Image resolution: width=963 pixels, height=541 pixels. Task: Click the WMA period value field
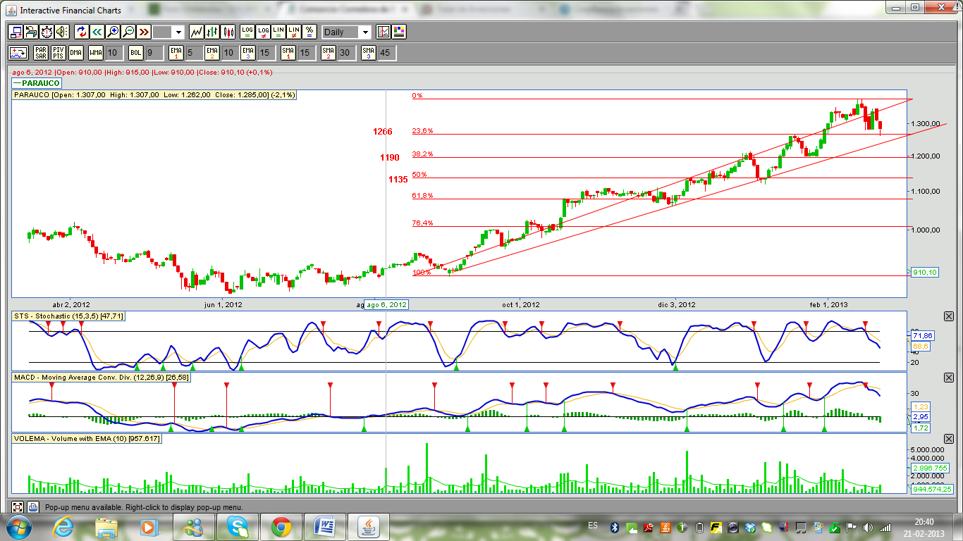pyautogui.click(x=114, y=53)
